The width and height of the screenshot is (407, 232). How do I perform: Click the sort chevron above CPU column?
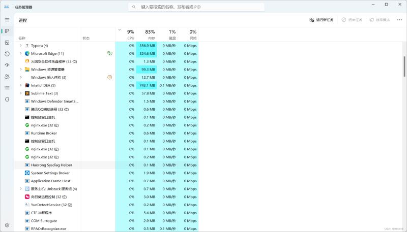click(x=120, y=30)
